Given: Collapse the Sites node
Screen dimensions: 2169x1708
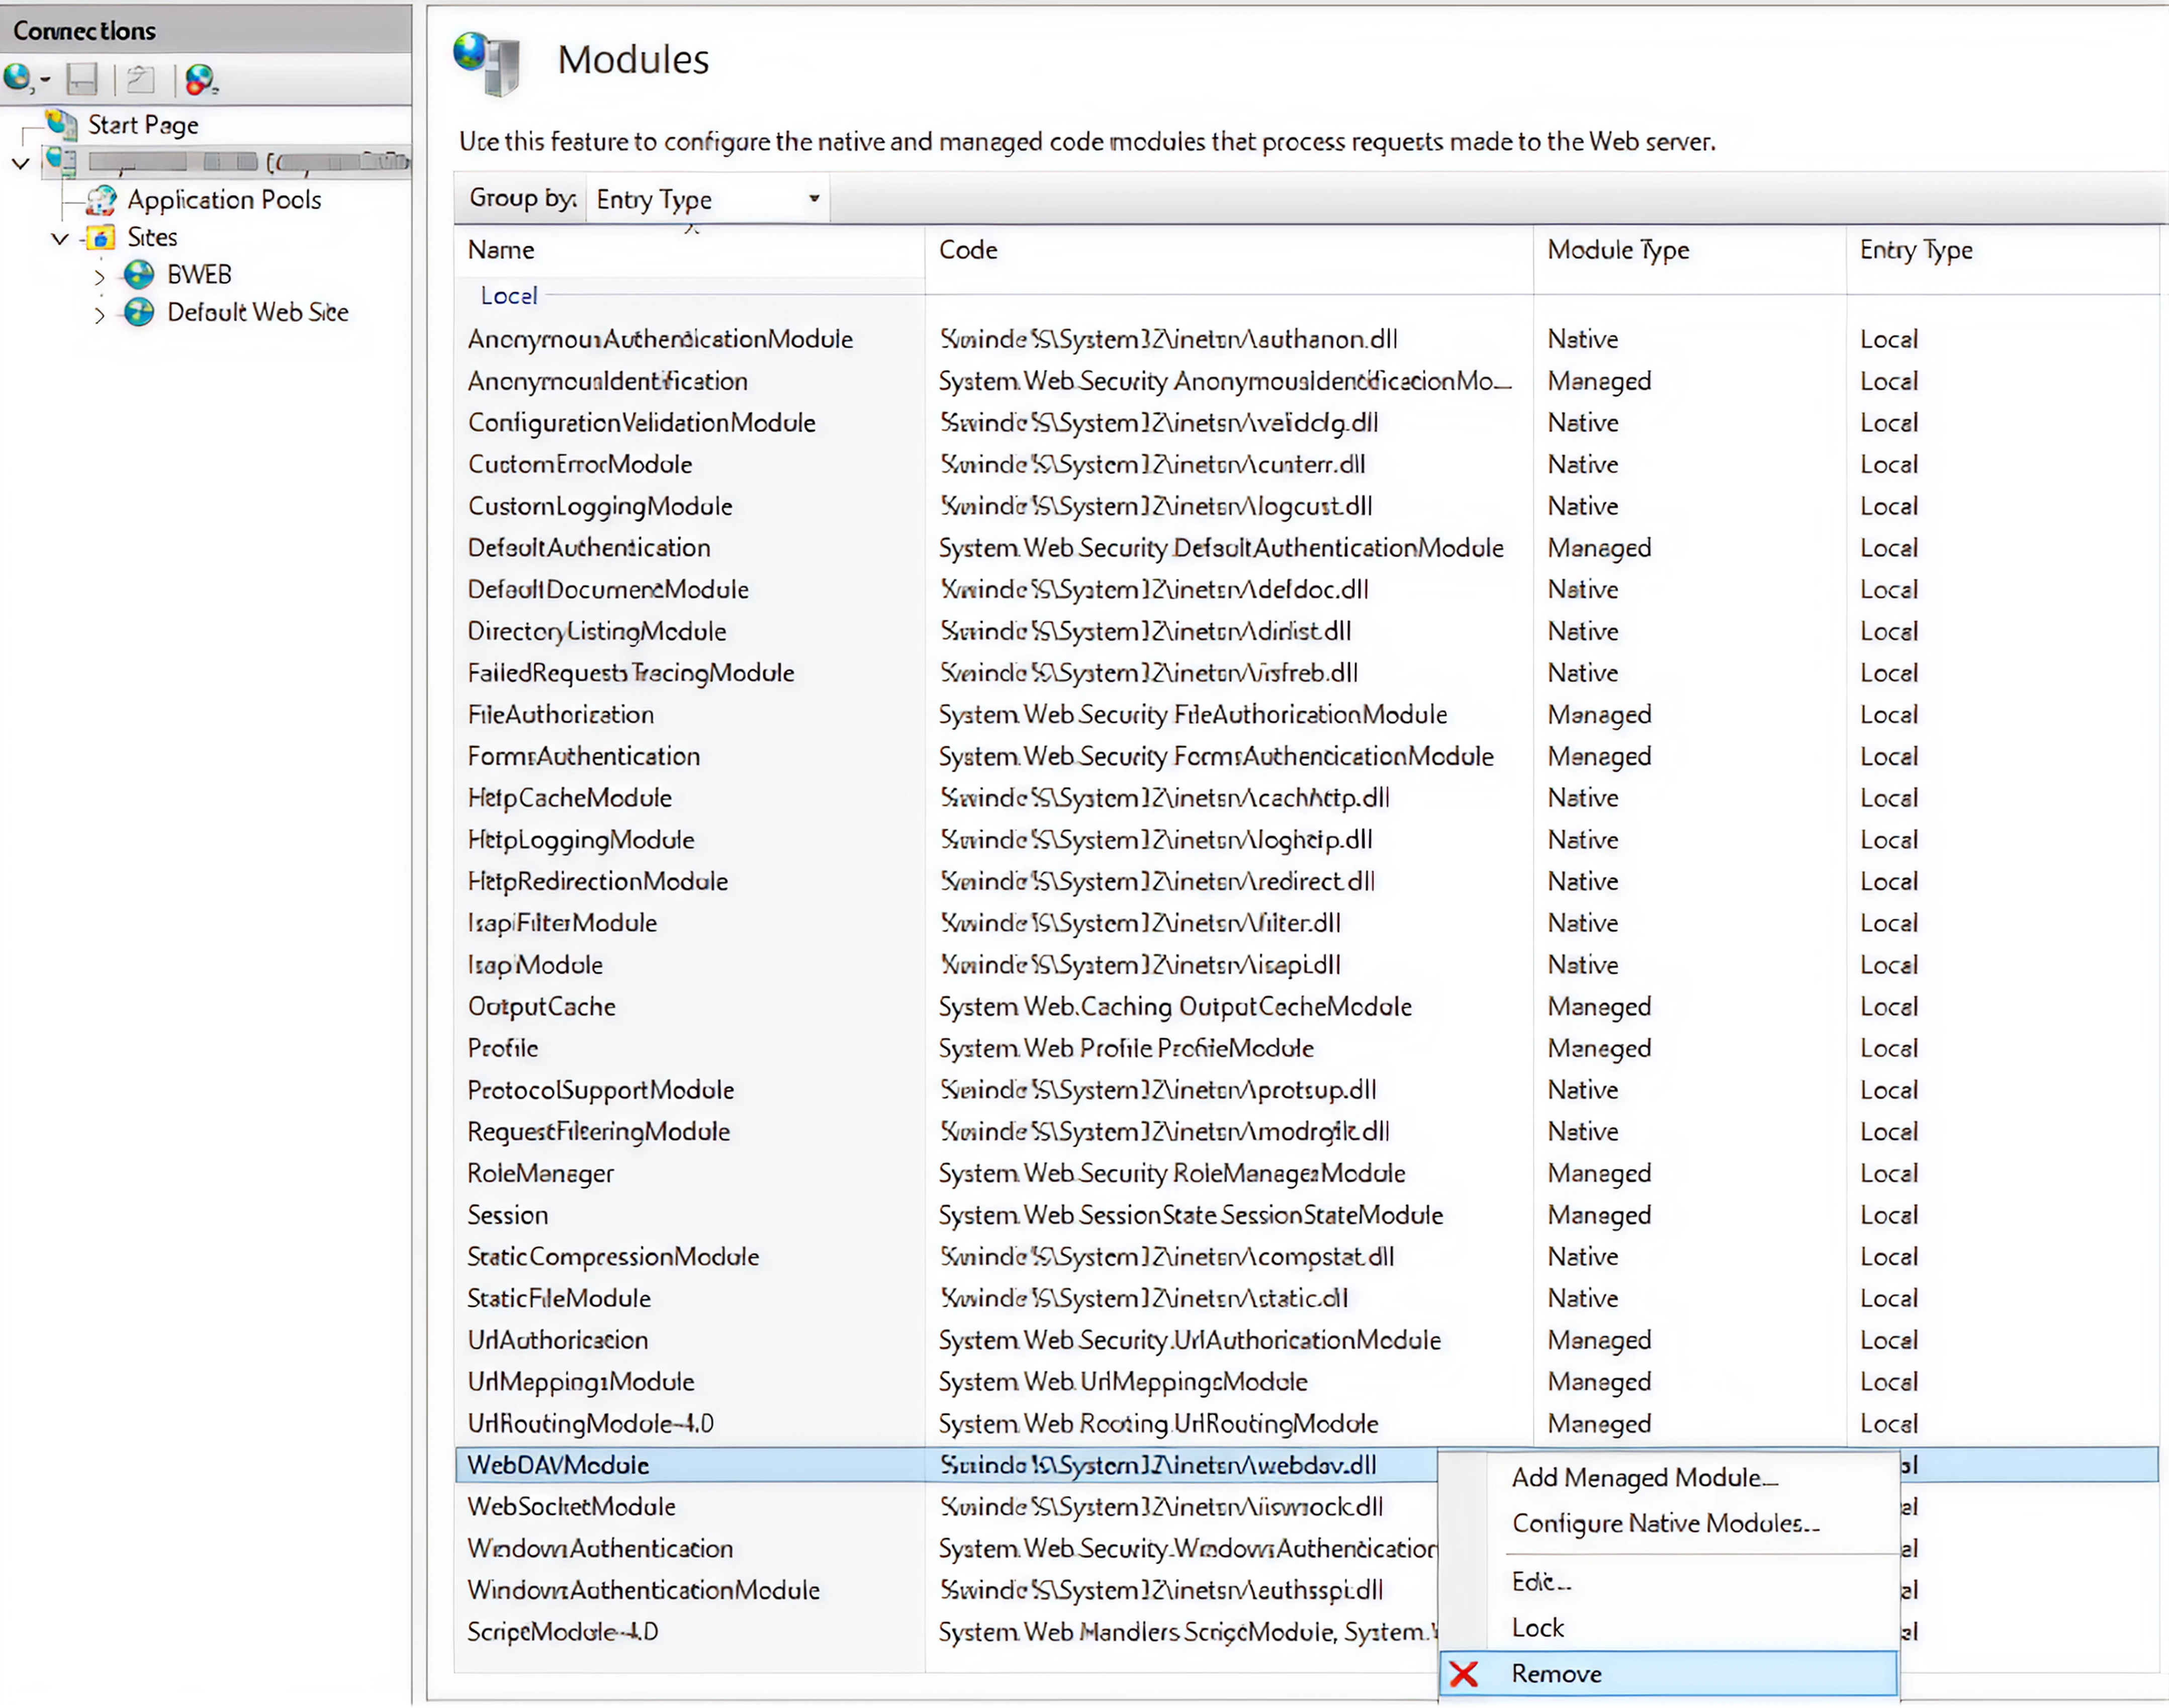Looking at the screenshot, I should point(60,239).
